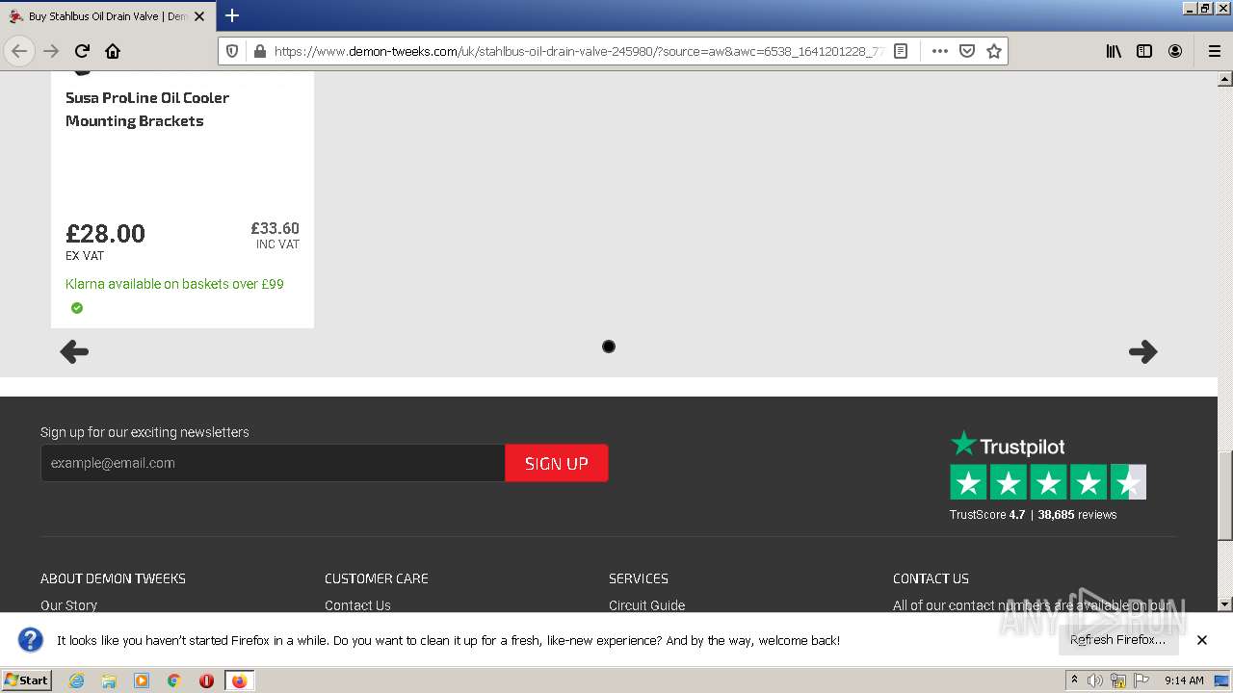This screenshot has width=1233, height=693.
Task: Dismiss the Firefox refresh notification
Action: [1202, 640]
